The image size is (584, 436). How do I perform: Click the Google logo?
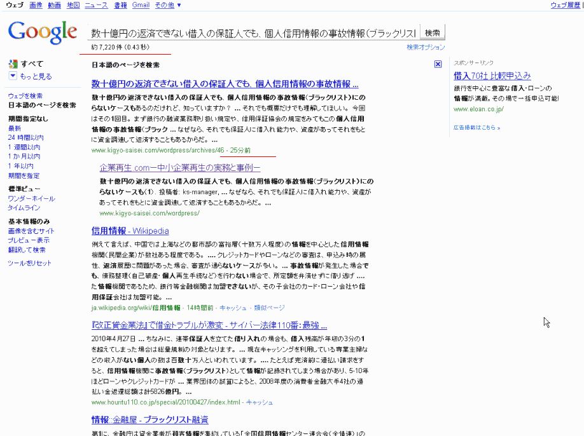point(43,32)
